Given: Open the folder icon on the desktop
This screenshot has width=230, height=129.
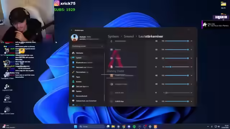Looking at the screenshot, I should [x=224, y=5].
